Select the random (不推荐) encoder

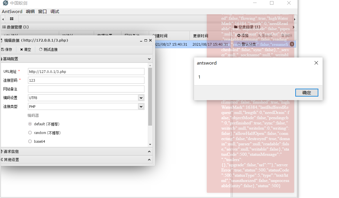30,133
